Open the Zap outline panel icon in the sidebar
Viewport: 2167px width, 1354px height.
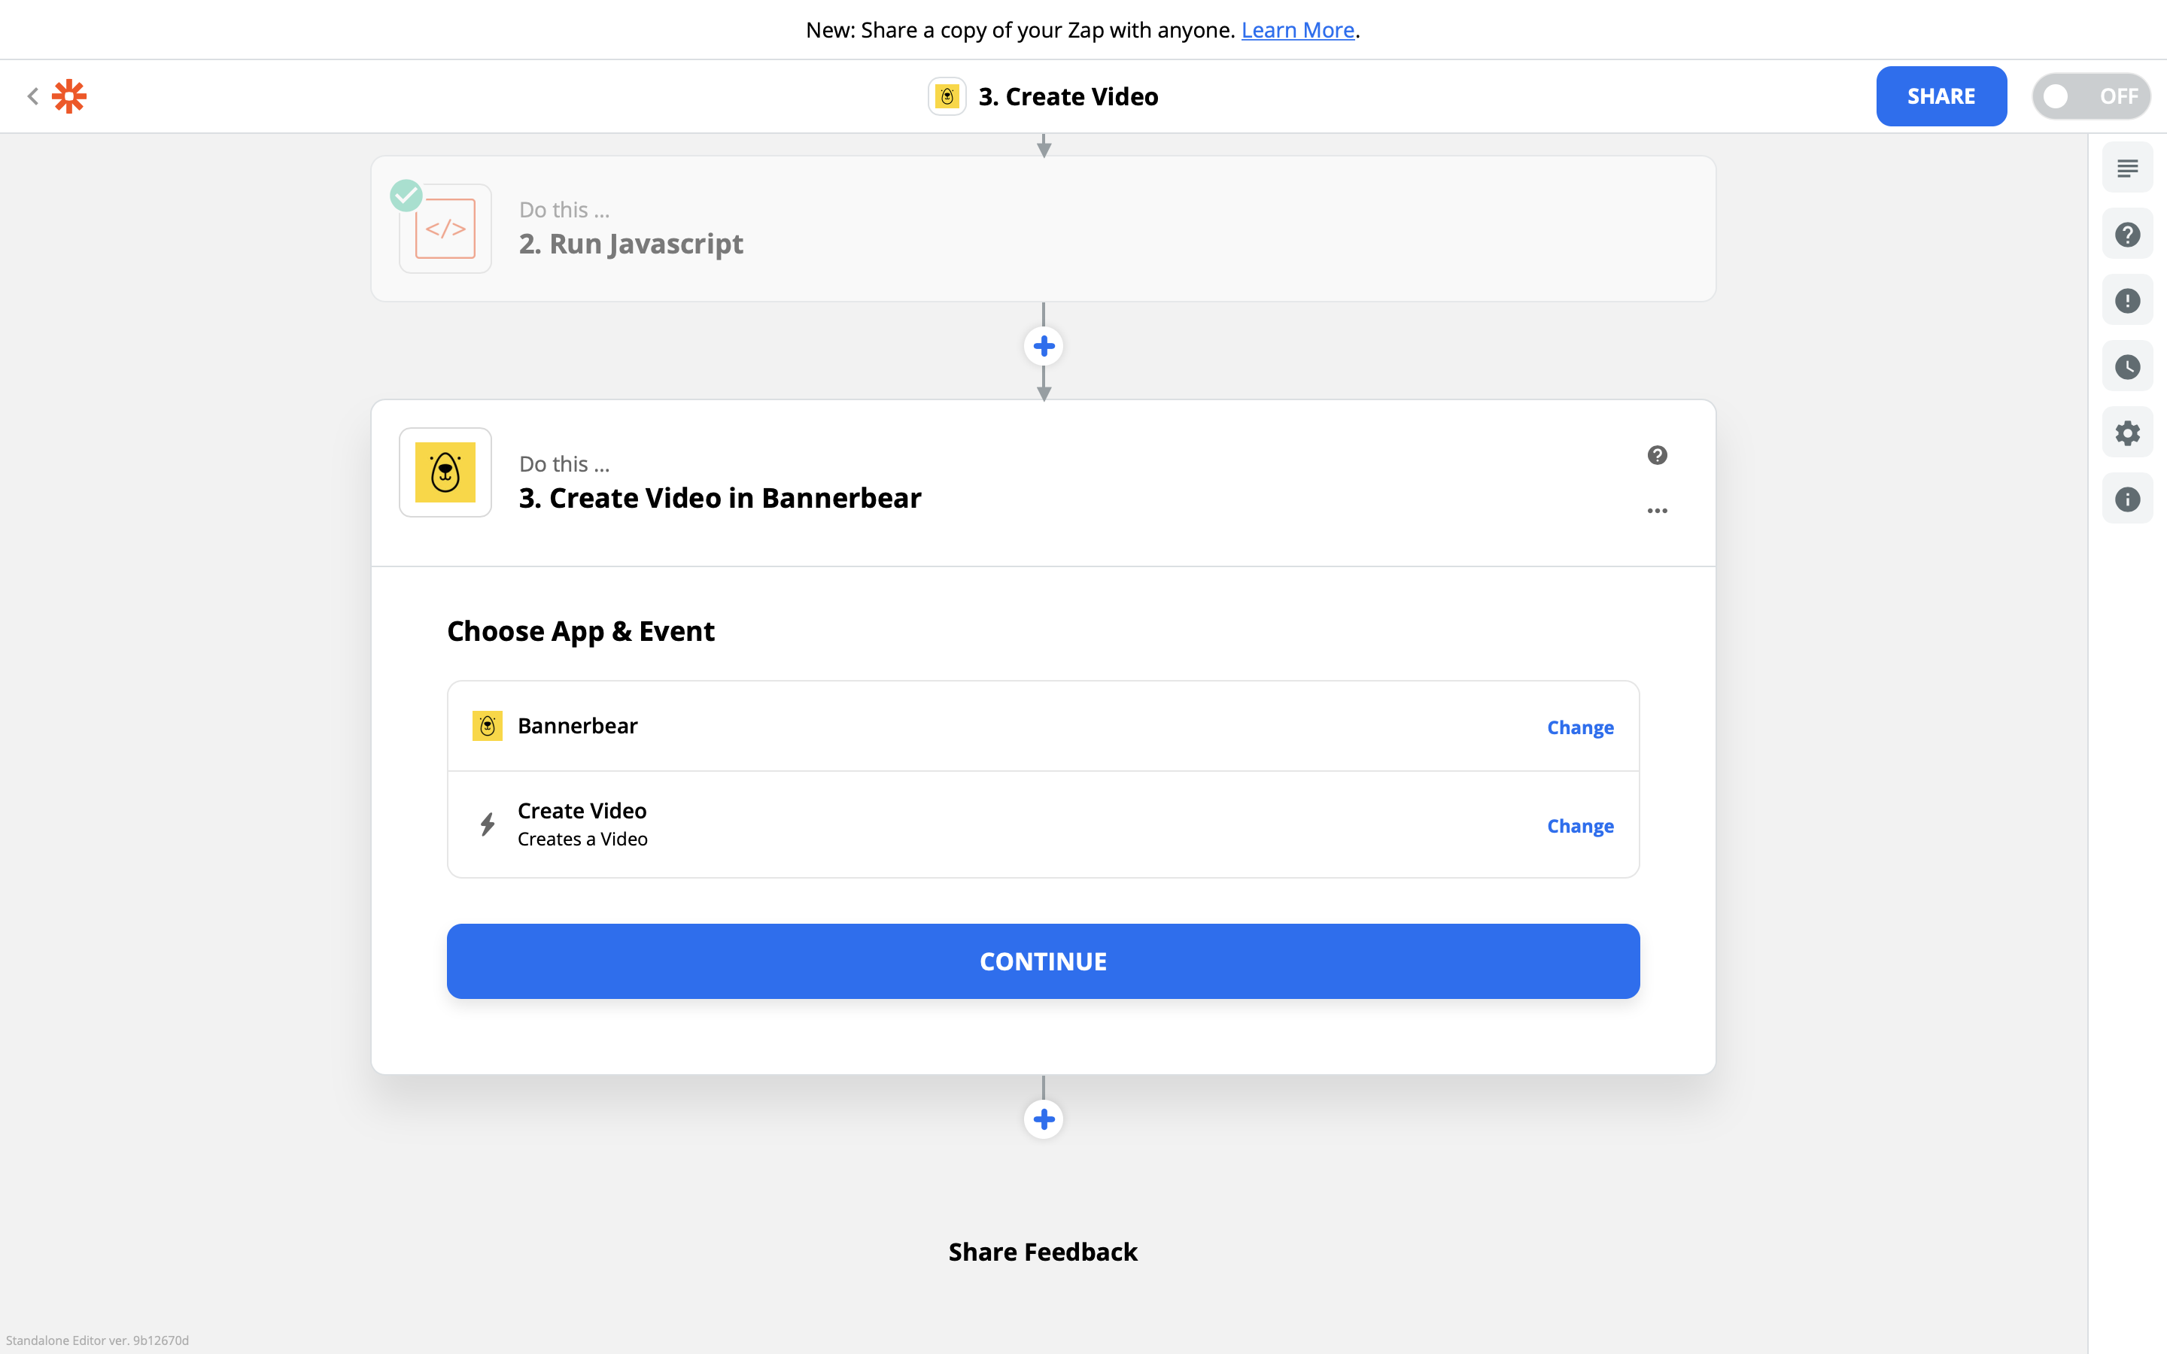2128,168
